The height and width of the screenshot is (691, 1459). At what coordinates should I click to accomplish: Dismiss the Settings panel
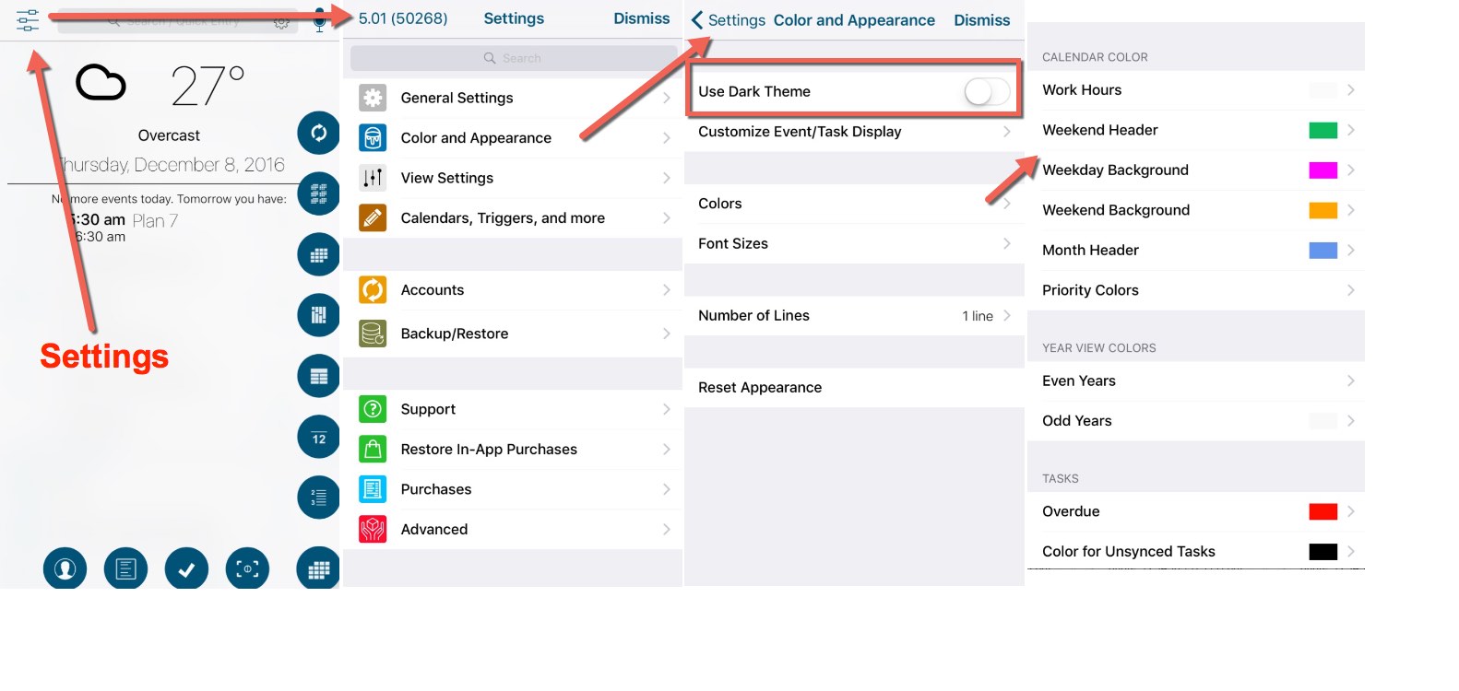[642, 18]
